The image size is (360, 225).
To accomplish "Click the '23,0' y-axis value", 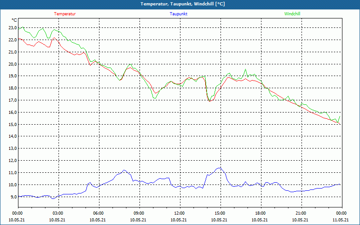I will click(x=13, y=28).
